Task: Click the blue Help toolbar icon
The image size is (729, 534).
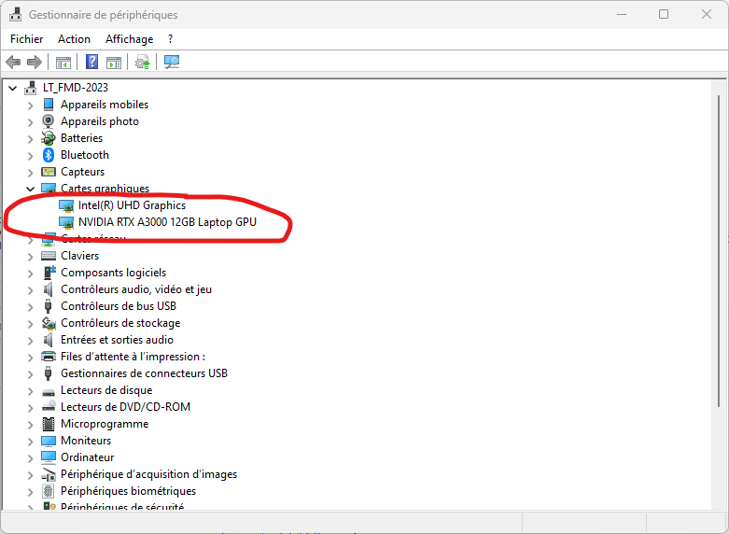Action: (92, 63)
